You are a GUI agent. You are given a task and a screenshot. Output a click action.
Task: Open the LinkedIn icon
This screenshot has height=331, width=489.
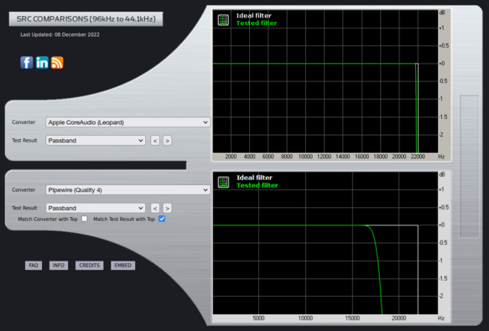[x=42, y=63]
